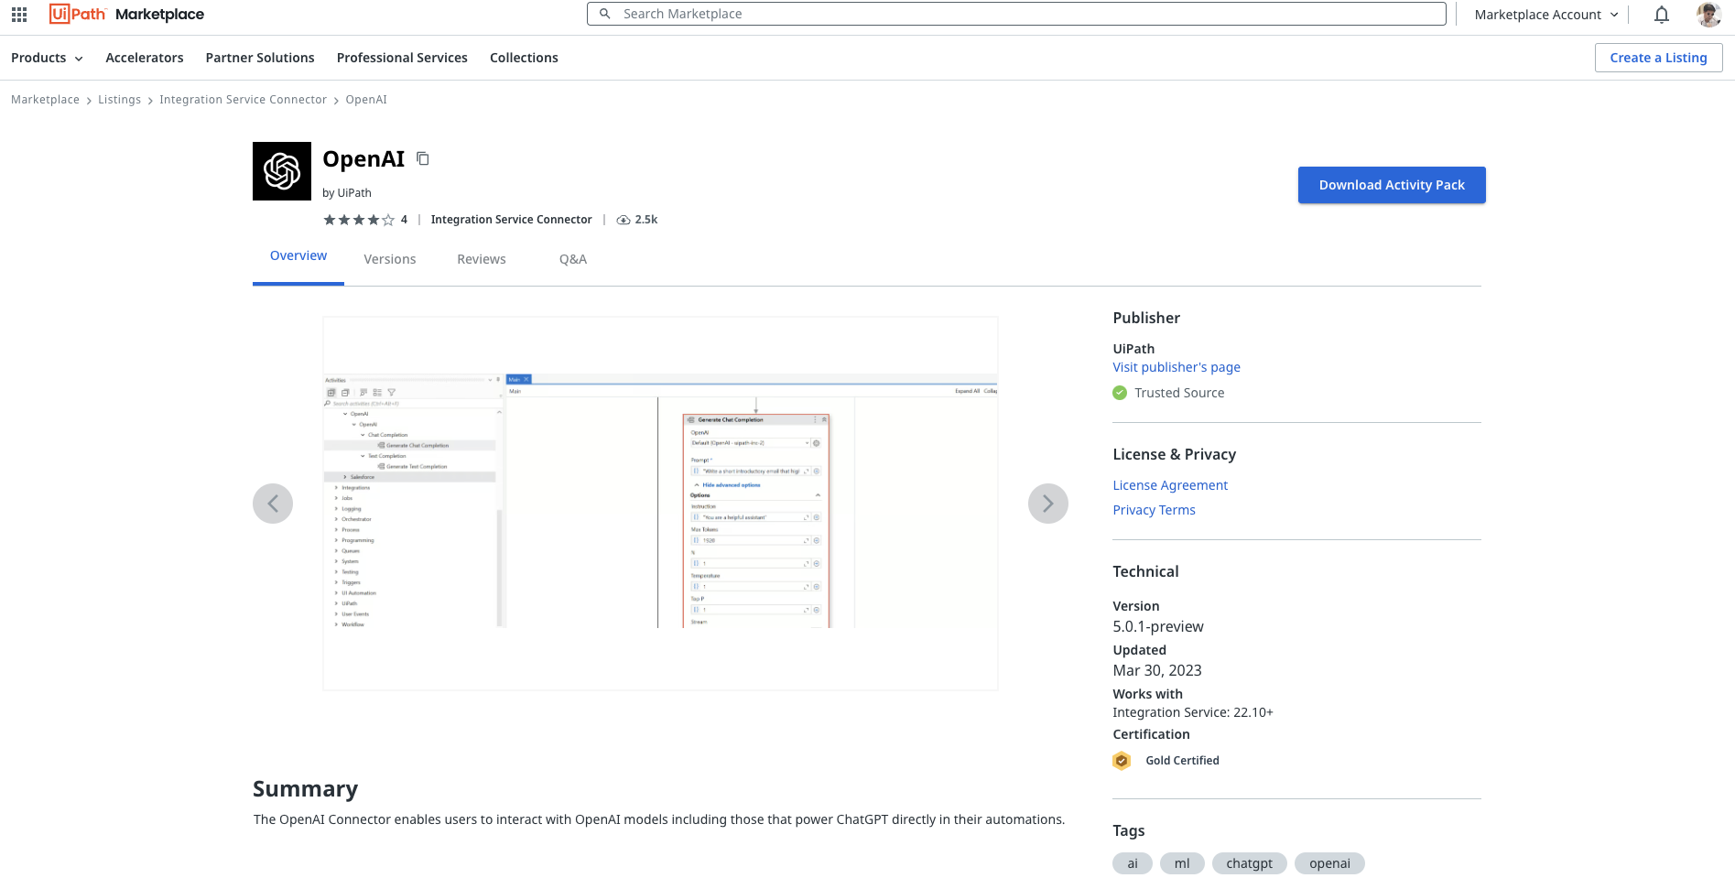
Task: Click the Integration Service: 22.10+ text
Action: (x=1193, y=712)
